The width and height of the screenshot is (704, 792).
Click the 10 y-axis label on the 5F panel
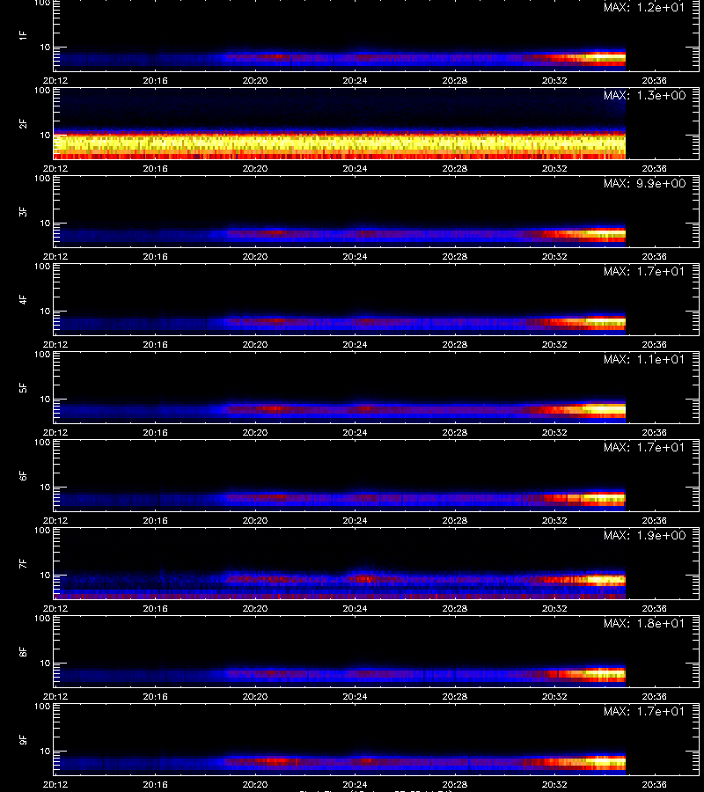pos(45,399)
